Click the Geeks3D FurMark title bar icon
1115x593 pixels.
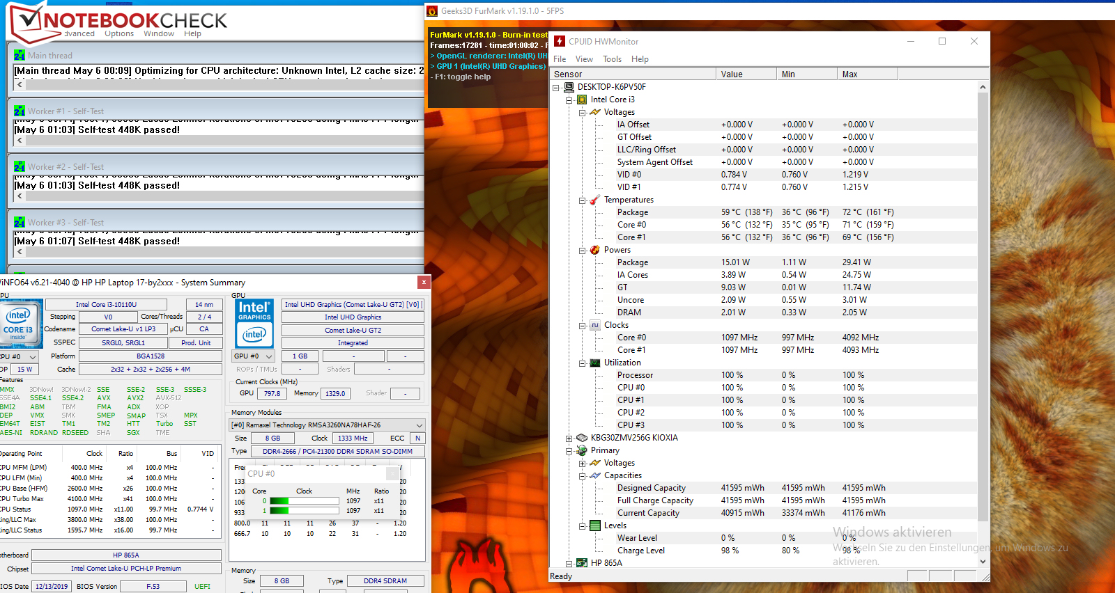click(433, 11)
